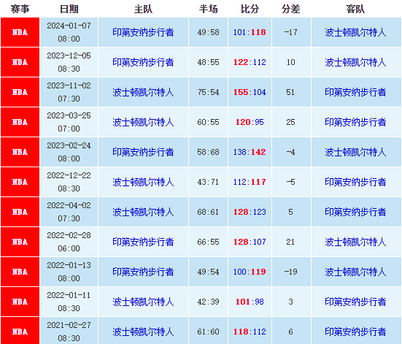Click the date 2023-12-05 08:30
The width and height of the screenshot is (402, 344).
point(69,62)
